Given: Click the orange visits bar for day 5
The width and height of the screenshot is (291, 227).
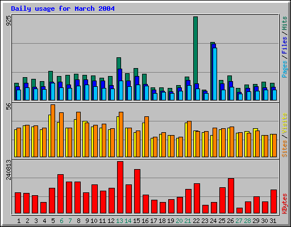Looking at the screenshot, I should 53,131.
